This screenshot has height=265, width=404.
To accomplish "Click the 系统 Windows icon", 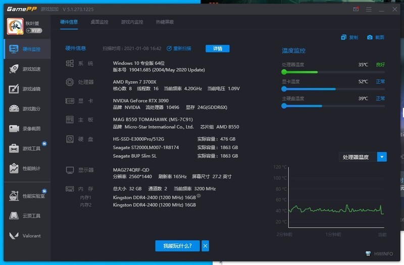I will [70, 64].
